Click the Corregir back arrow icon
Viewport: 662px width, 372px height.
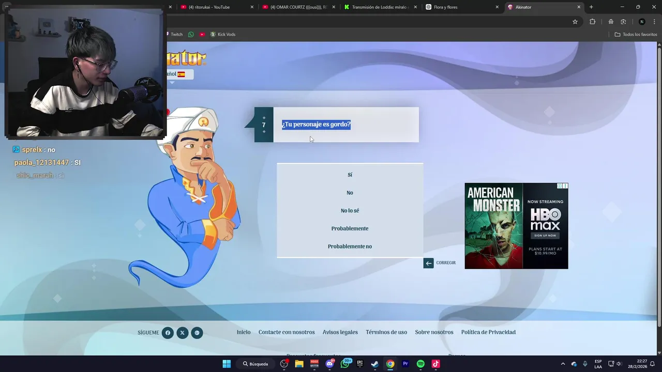428,263
